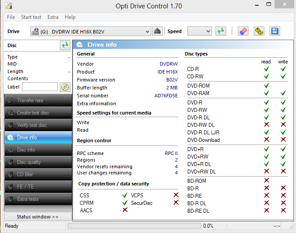The width and height of the screenshot is (296, 233).
Task: Click the DVDRW vendor value
Action: [168, 64]
